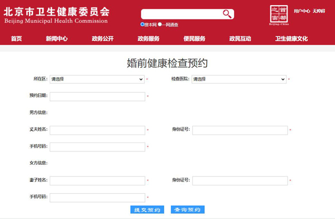Image resolution: width=335 pixels, height=219 pixels.
Task: Open the 卫生健康文化 menu item
Action: pyautogui.click(x=291, y=39)
